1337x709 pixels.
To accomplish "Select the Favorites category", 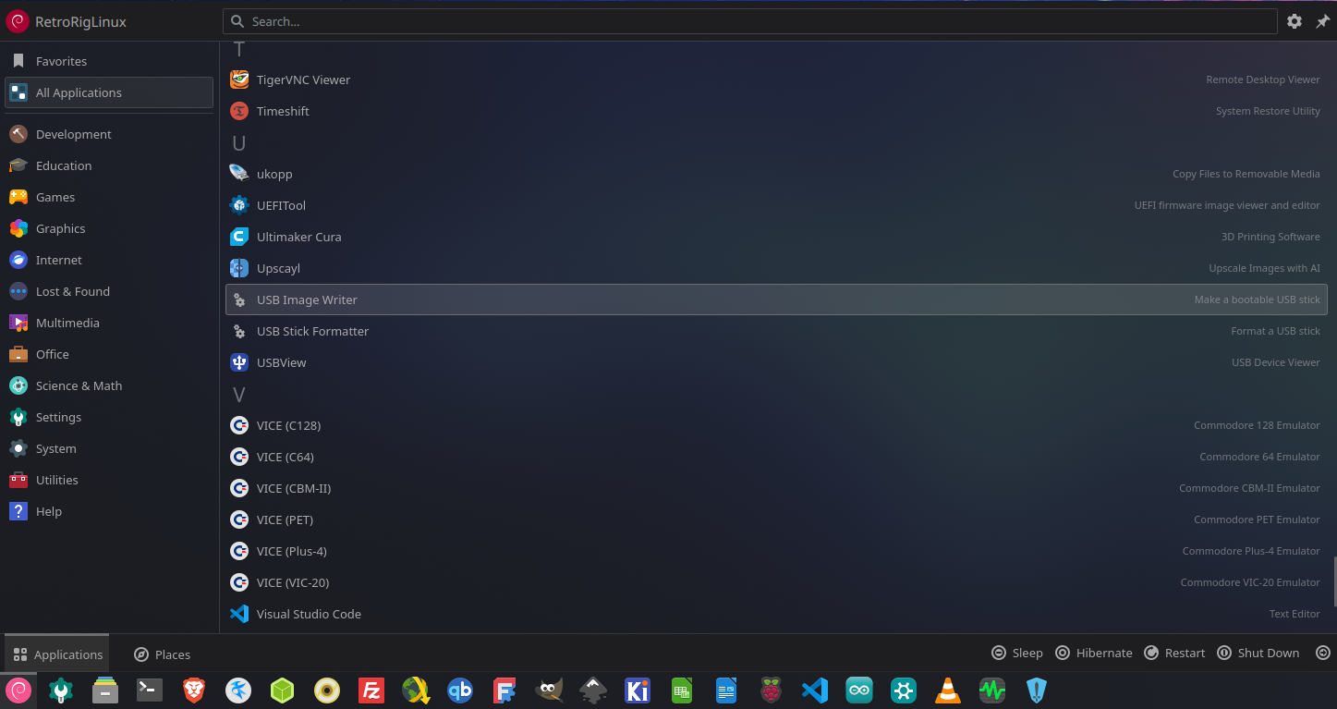I will (x=61, y=61).
